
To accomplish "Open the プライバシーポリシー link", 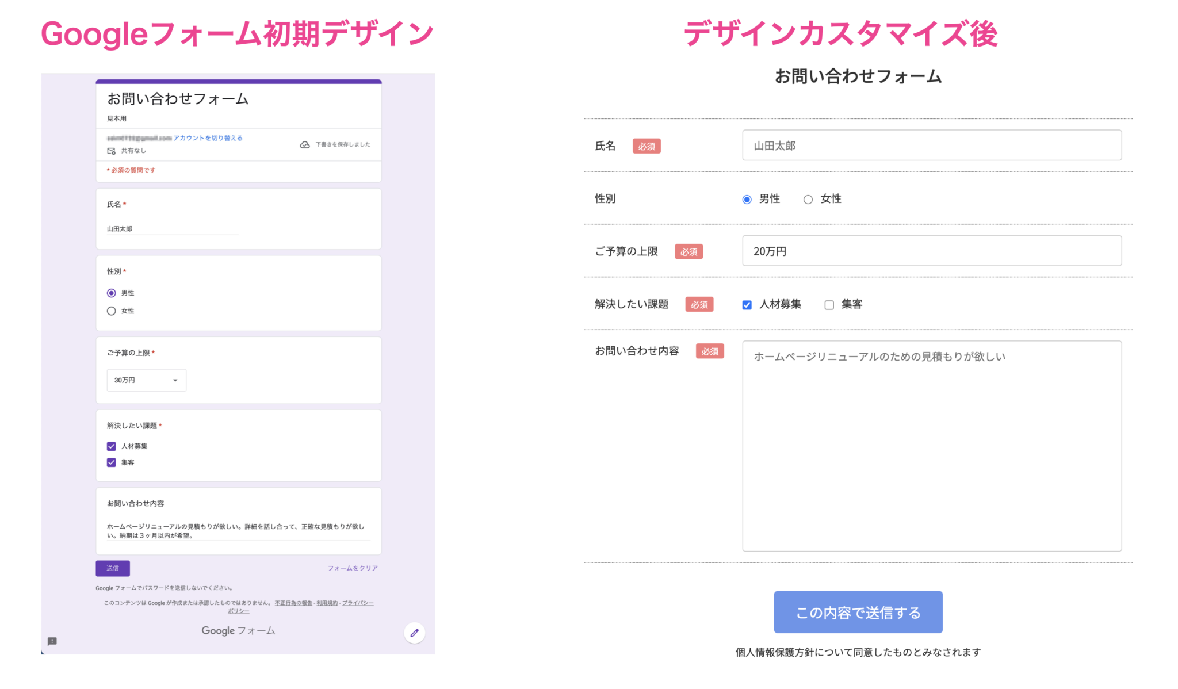I will pyautogui.click(x=358, y=603).
